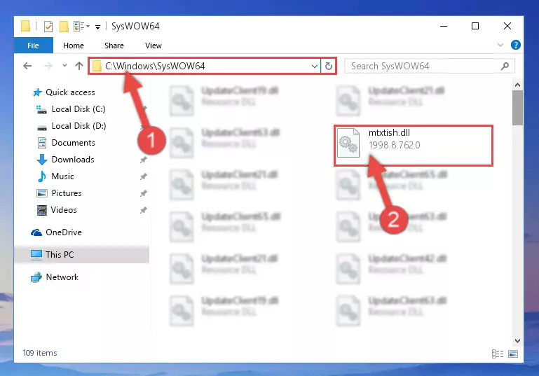Click the scrollbar down arrow
This screenshot has height=376, width=539.
[517, 341]
